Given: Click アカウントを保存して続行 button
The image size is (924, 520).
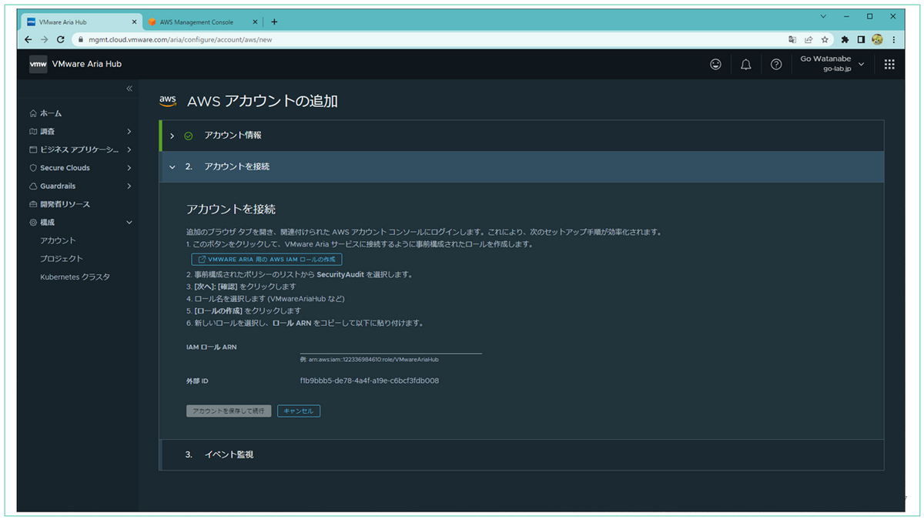Looking at the screenshot, I should click(229, 411).
